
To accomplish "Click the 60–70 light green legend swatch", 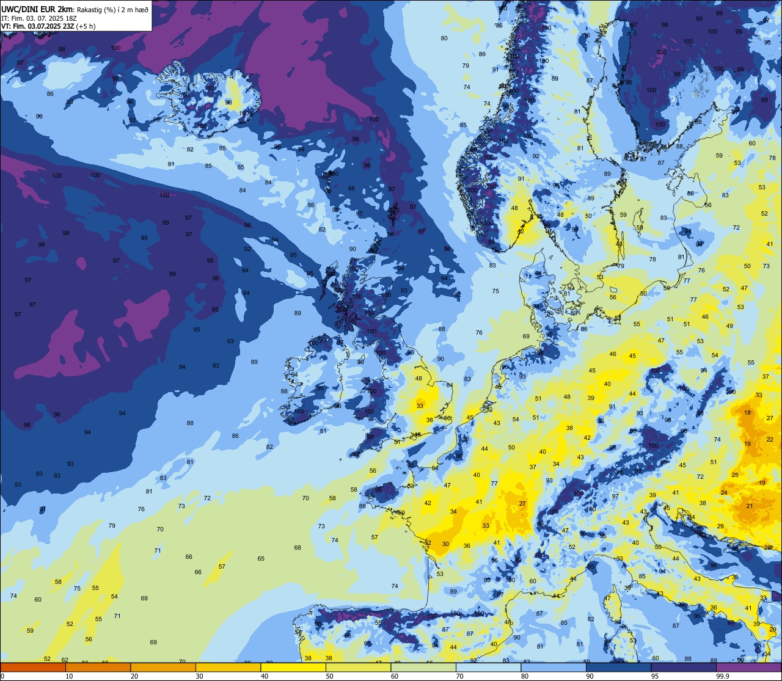I will [x=423, y=668].
